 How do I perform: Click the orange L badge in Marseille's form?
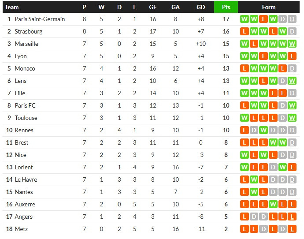(x=254, y=44)
